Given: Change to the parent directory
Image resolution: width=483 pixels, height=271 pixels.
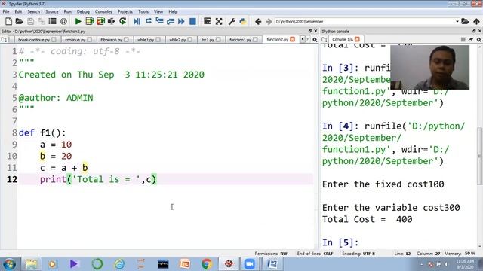Looking at the screenshot, I should pyautogui.click(x=476, y=21).
